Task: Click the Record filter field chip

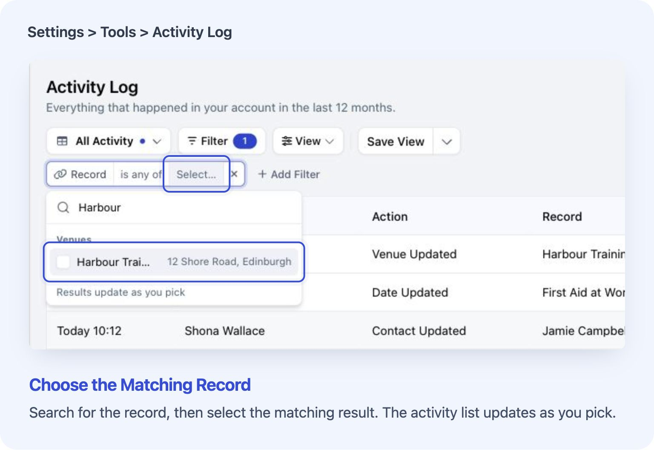Action: point(80,174)
